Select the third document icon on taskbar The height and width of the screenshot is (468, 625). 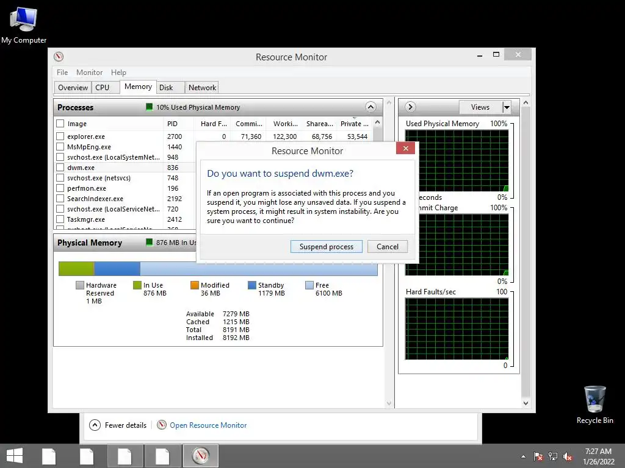pos(125,456)
